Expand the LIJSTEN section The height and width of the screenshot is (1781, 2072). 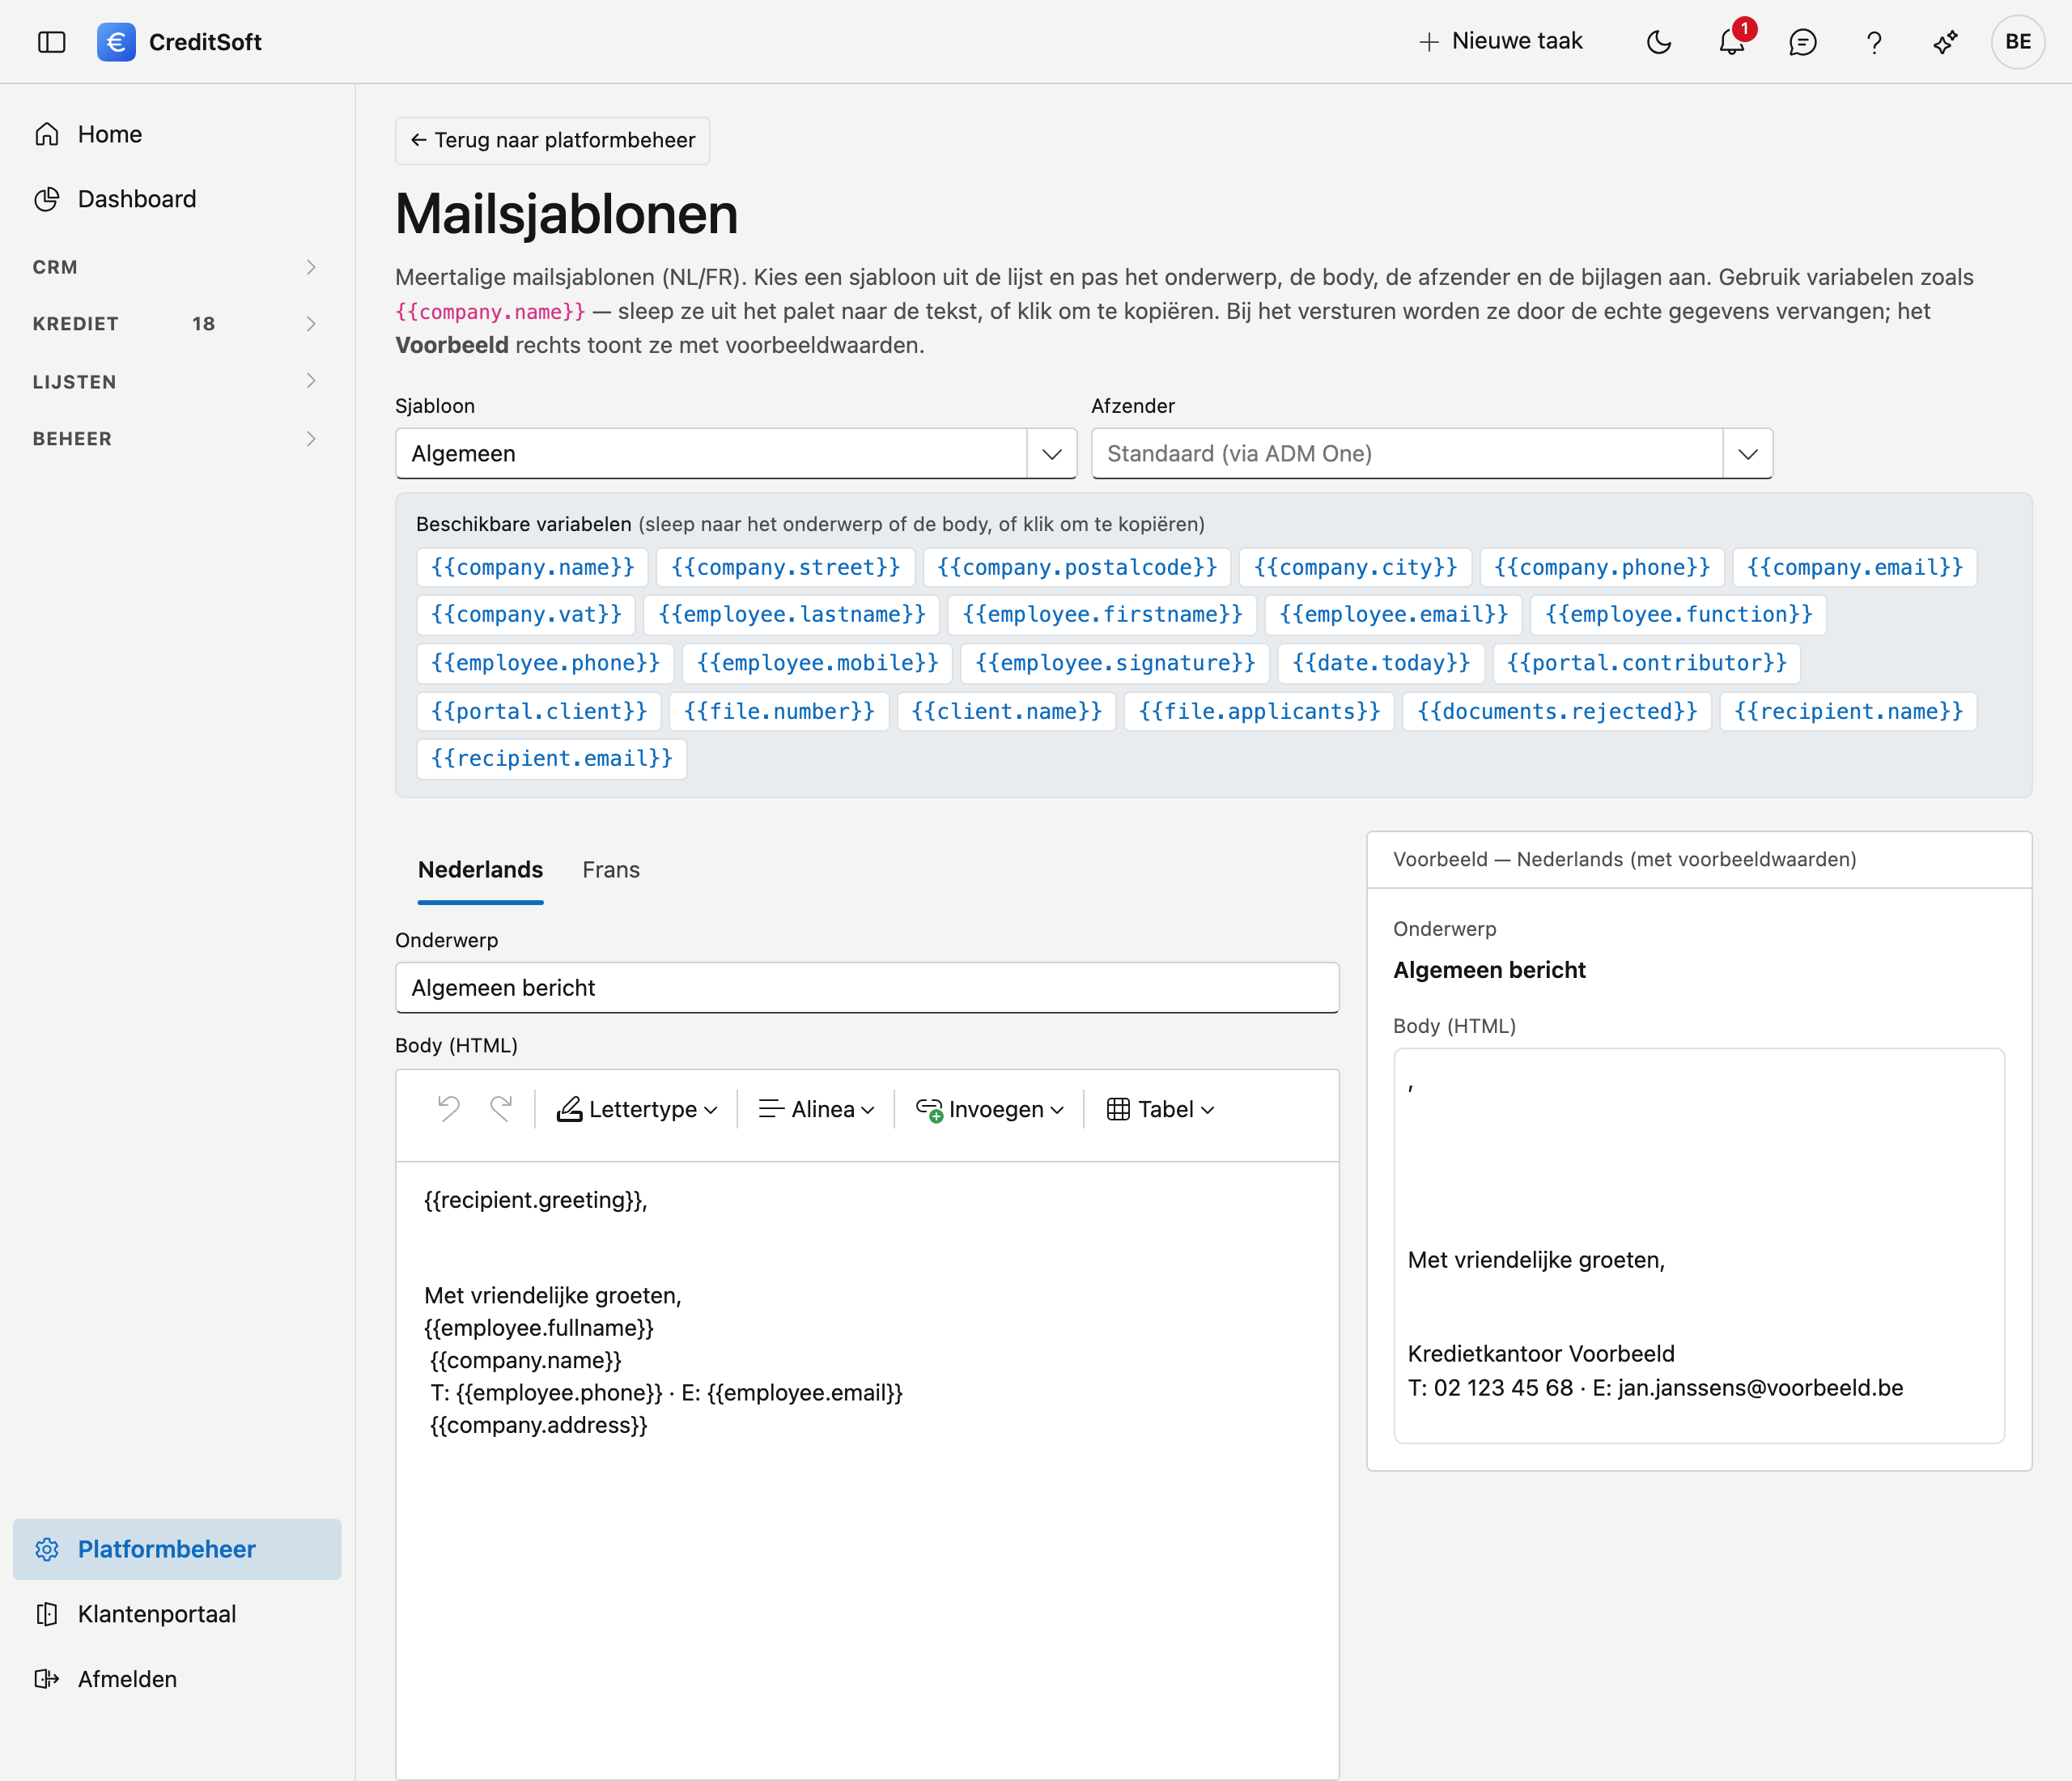click(177, 381)
